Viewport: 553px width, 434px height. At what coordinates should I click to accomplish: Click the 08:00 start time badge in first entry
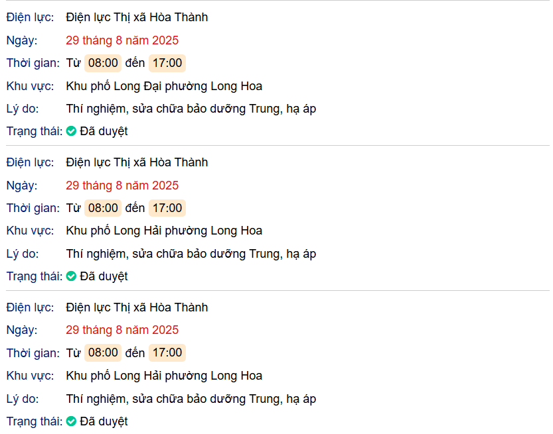pos(103,63)
